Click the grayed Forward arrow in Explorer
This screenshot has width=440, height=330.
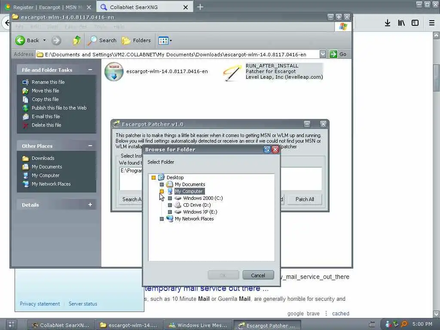(x=56, y=40)
